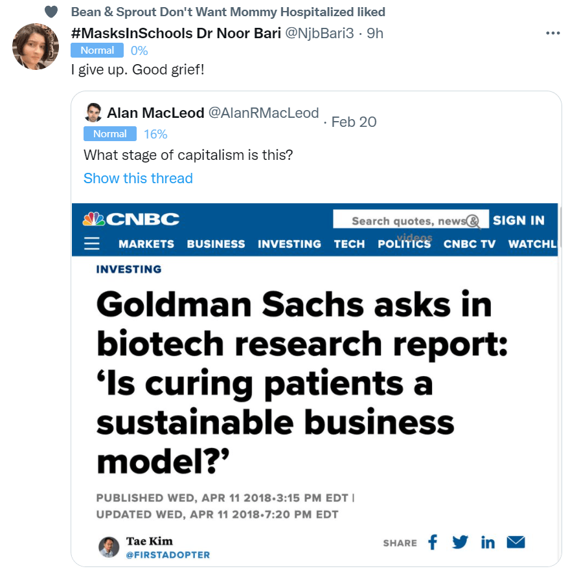Open the POLITICS menu item

404,244
